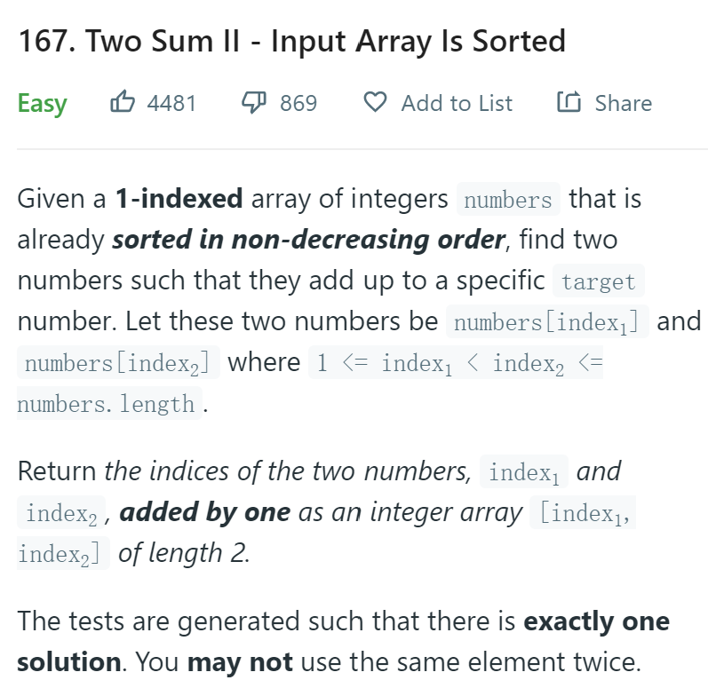Click the problem title Two Sum II
The width and height of the screenshot is (716, 696).
(291, 41)
